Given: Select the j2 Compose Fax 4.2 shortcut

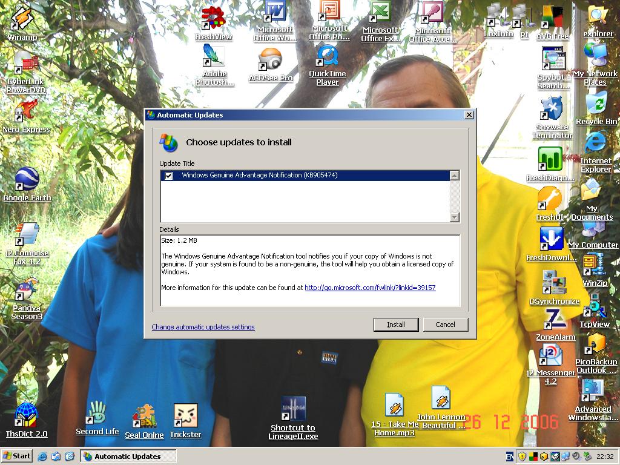Looking at the screenshot, I should pyautogui.click(x=27, y=243).
